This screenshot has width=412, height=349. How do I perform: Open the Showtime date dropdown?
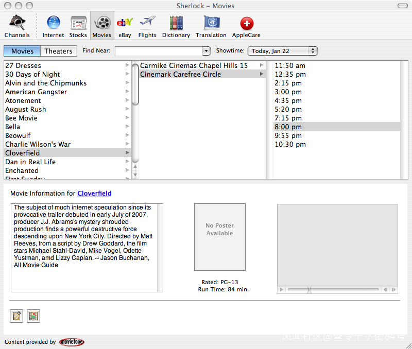pyautogui.click(x=282, y=51)
